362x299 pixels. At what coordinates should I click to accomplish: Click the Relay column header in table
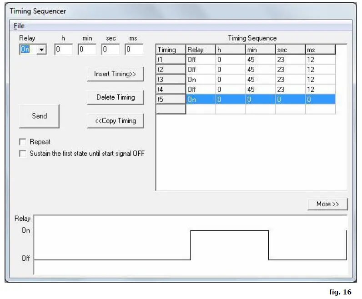201,50
